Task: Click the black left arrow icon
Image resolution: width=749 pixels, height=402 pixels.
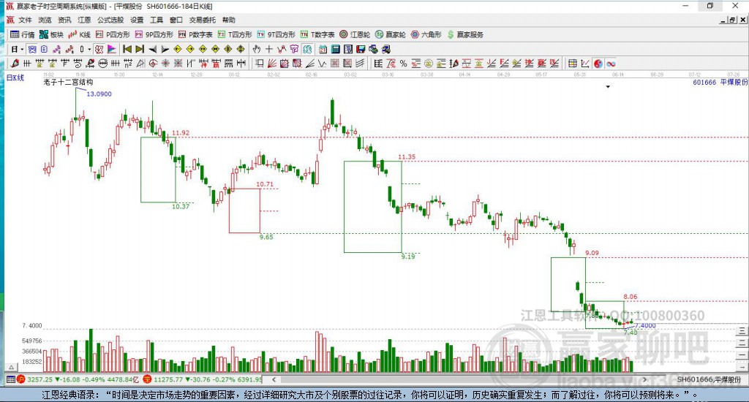Action: tap(152, 49)
